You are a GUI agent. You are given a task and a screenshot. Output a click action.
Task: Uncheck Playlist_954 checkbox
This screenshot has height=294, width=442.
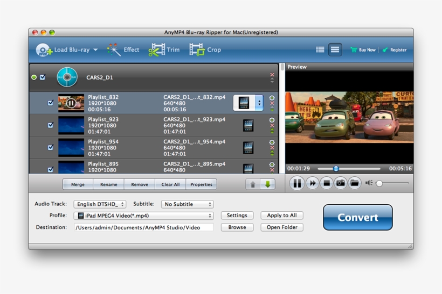51,147
